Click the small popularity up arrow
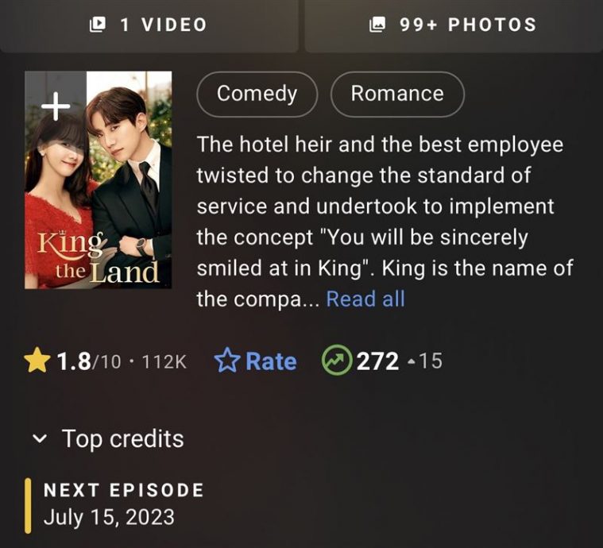Screen dimensions: 603x548 412,362
